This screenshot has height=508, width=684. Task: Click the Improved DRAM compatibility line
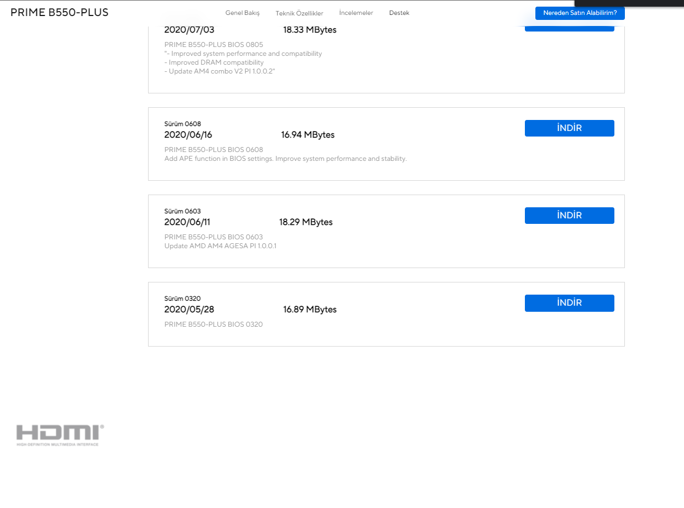pos(214,62)
